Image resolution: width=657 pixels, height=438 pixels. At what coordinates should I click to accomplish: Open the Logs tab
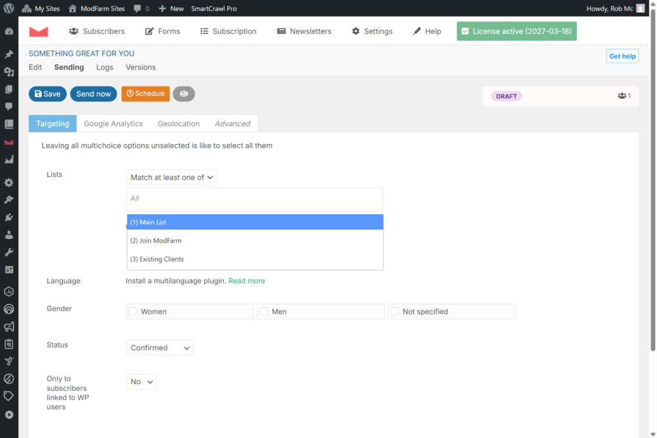coord(105,67)
